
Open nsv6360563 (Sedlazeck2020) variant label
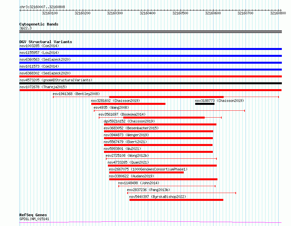point(45,59)
